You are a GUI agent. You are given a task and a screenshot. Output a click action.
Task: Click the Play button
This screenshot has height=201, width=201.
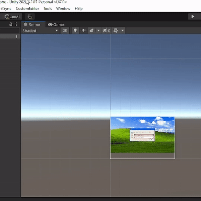193,17
